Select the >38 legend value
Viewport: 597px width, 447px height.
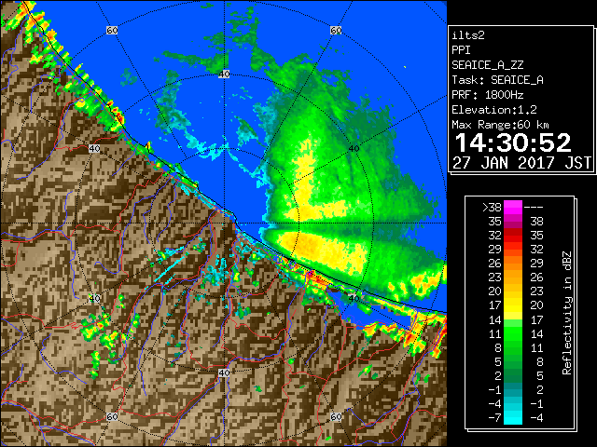pyautogui.click(x=492, y=208)
